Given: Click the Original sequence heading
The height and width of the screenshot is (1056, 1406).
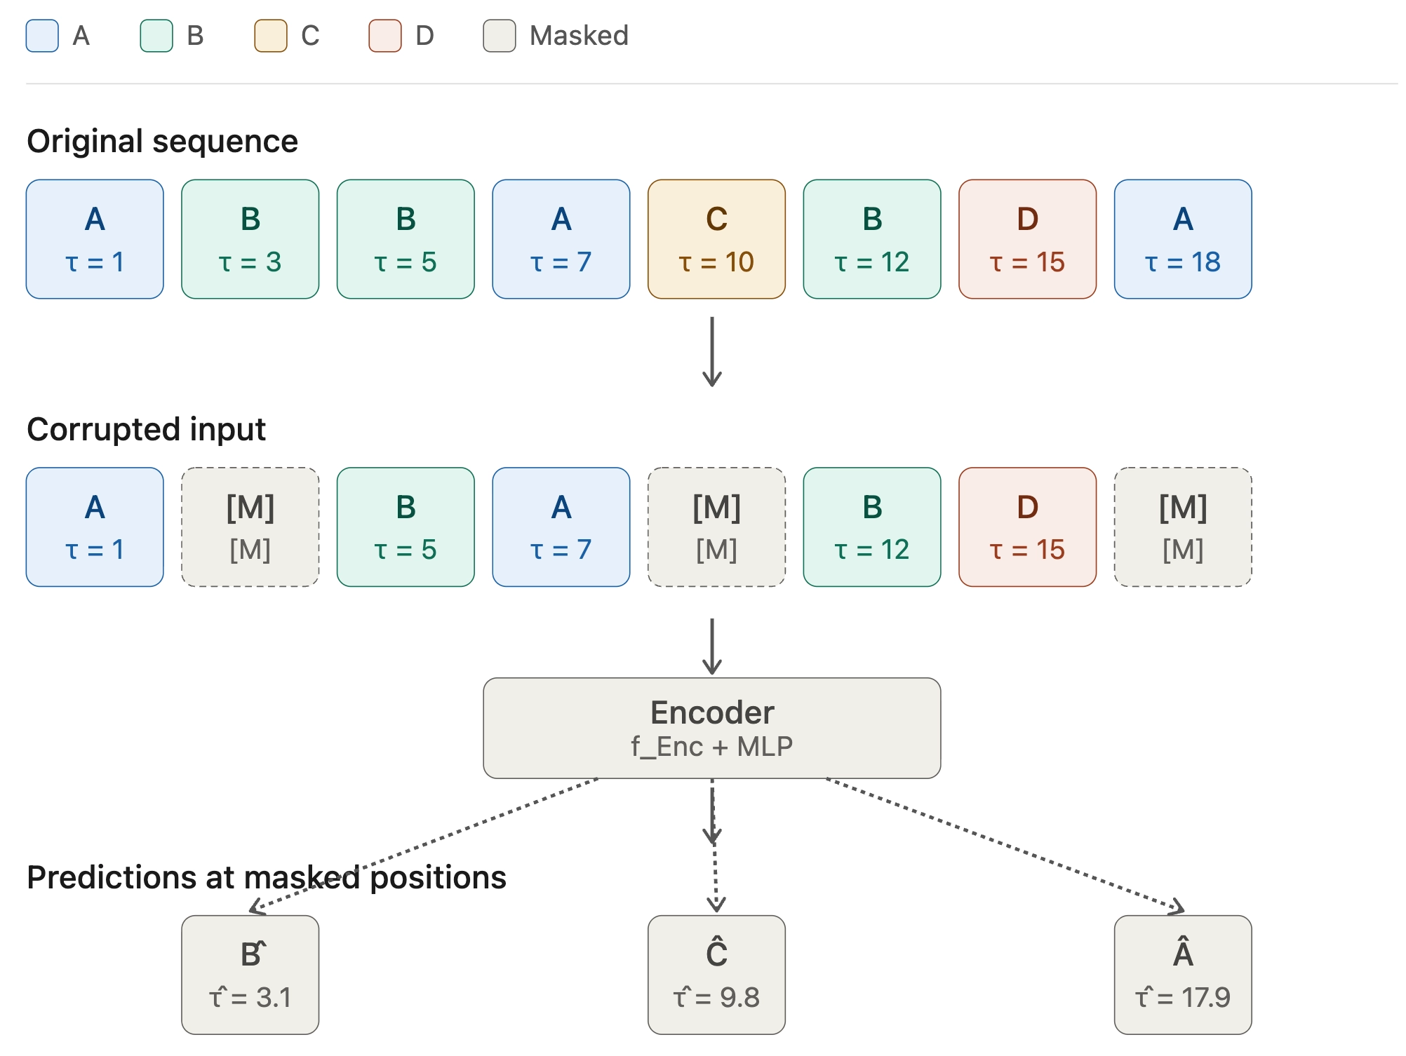Looking at the screenshot, I should pos(163,142).
